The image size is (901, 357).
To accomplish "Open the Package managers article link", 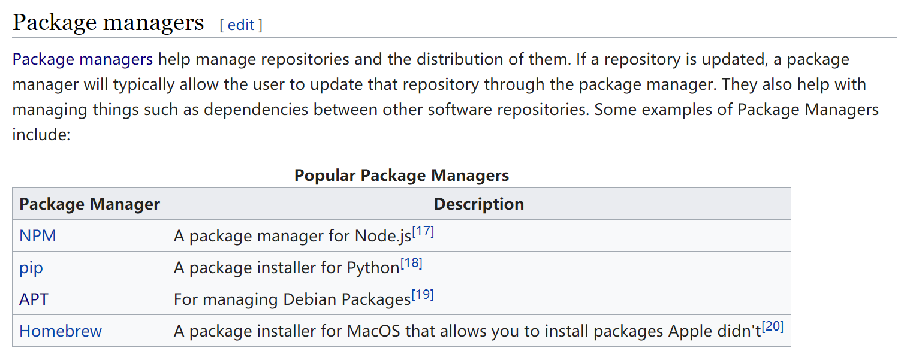I will coord(82,59).
